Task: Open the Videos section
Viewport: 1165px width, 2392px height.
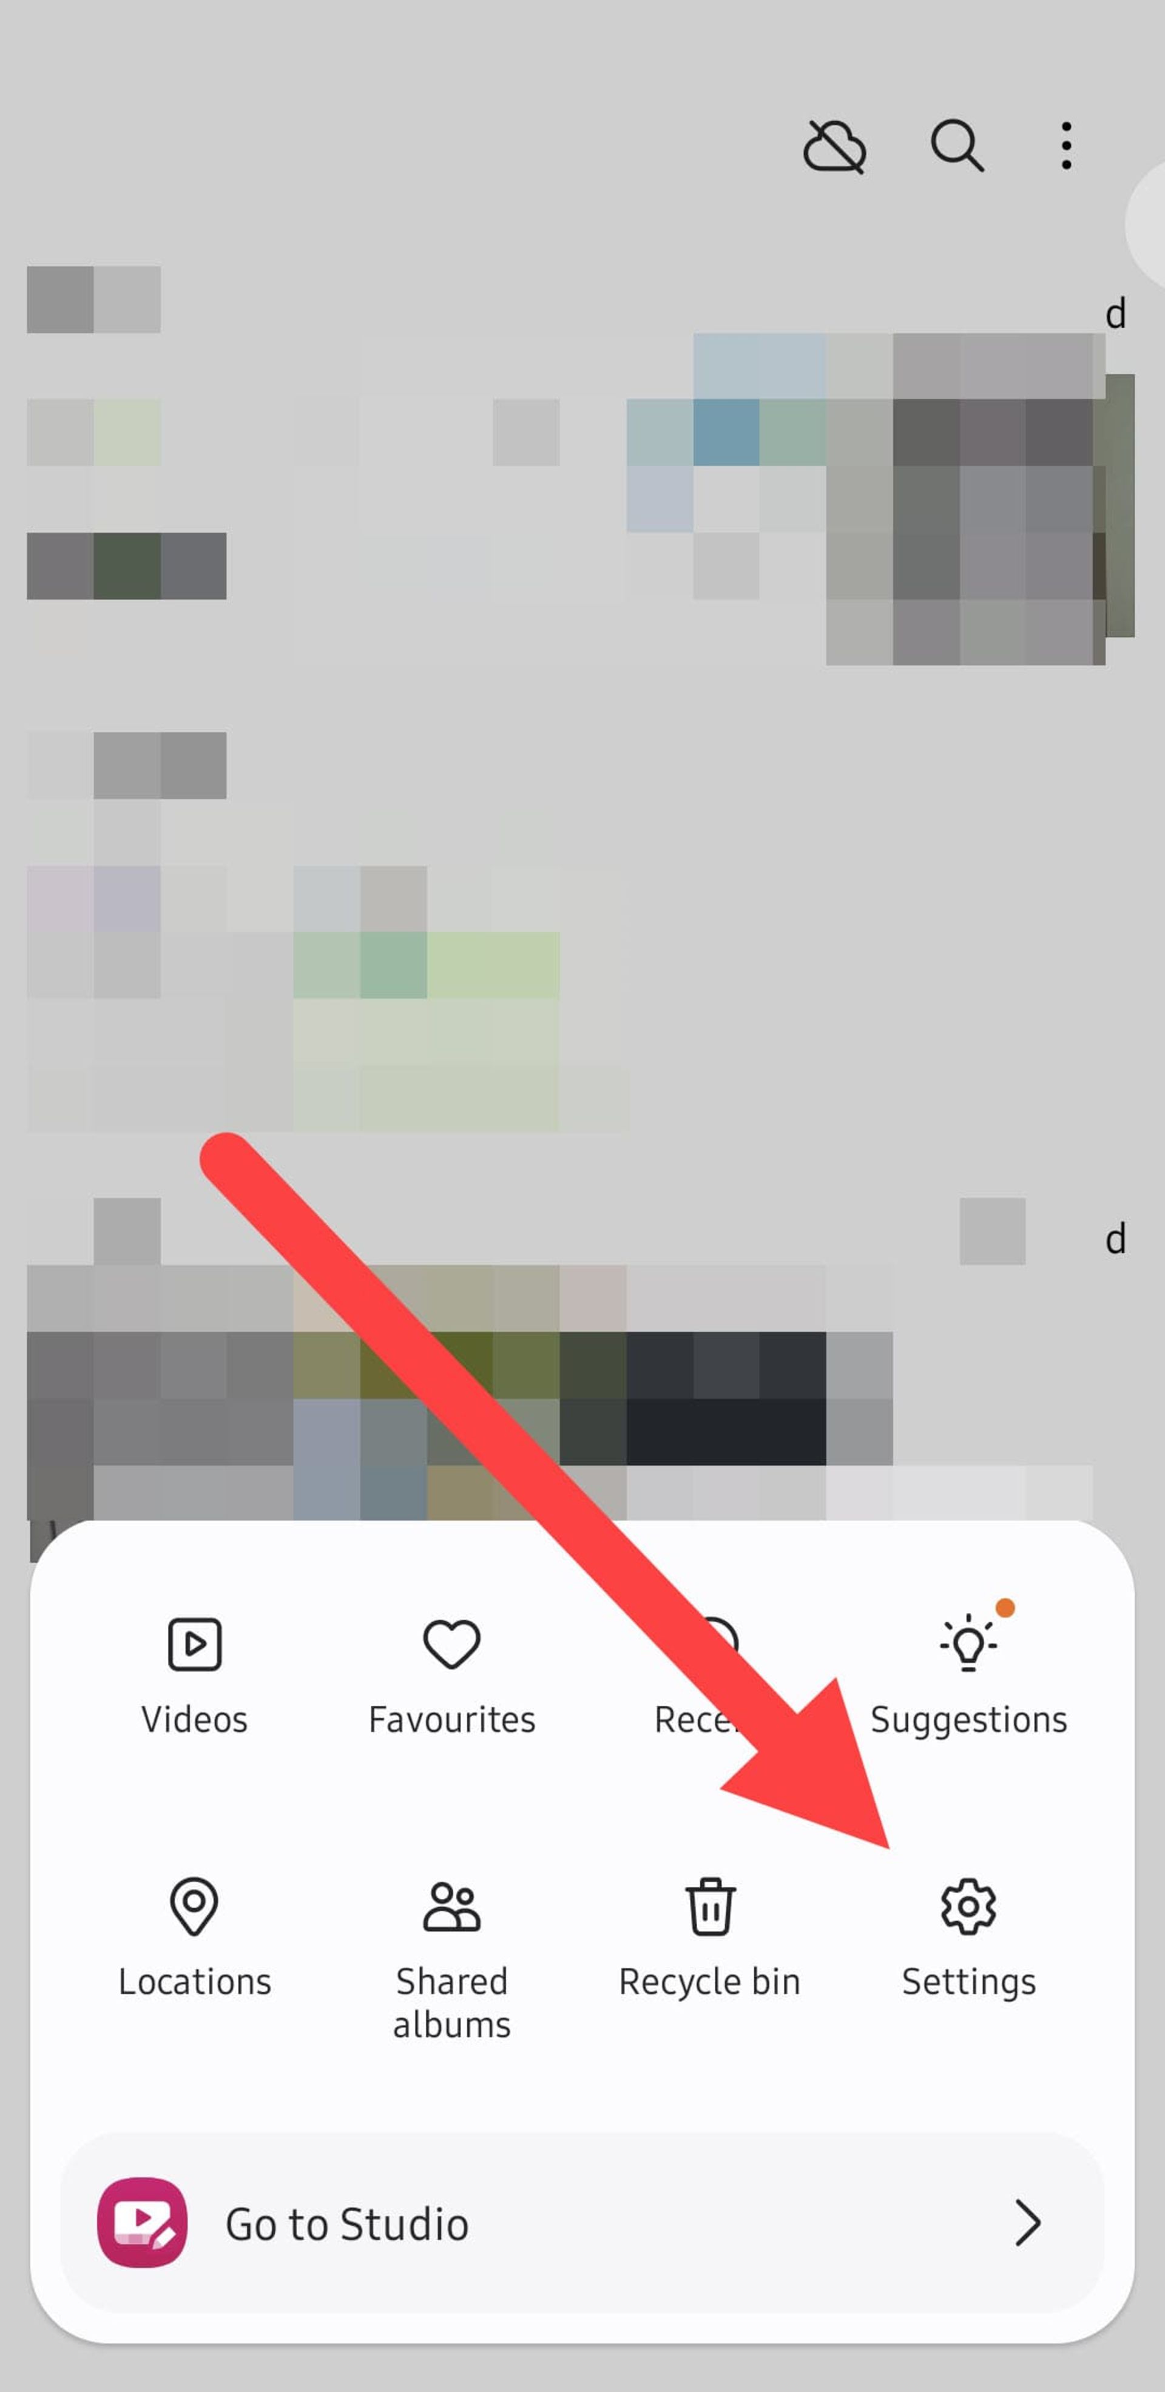Action: click(x=194, y=1668)
